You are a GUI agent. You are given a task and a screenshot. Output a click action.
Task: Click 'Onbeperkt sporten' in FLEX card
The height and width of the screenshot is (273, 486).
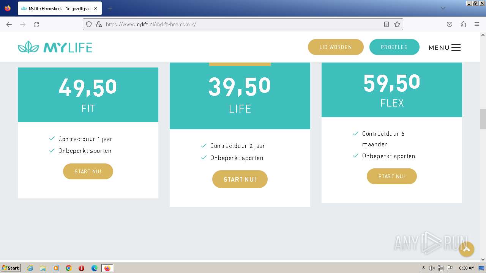pyautogui.click(x=388, y=156)
